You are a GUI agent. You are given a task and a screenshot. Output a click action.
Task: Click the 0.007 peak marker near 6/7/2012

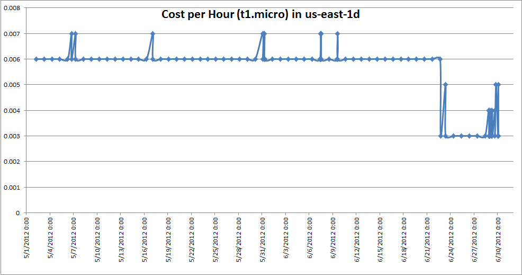pos(321,33)
